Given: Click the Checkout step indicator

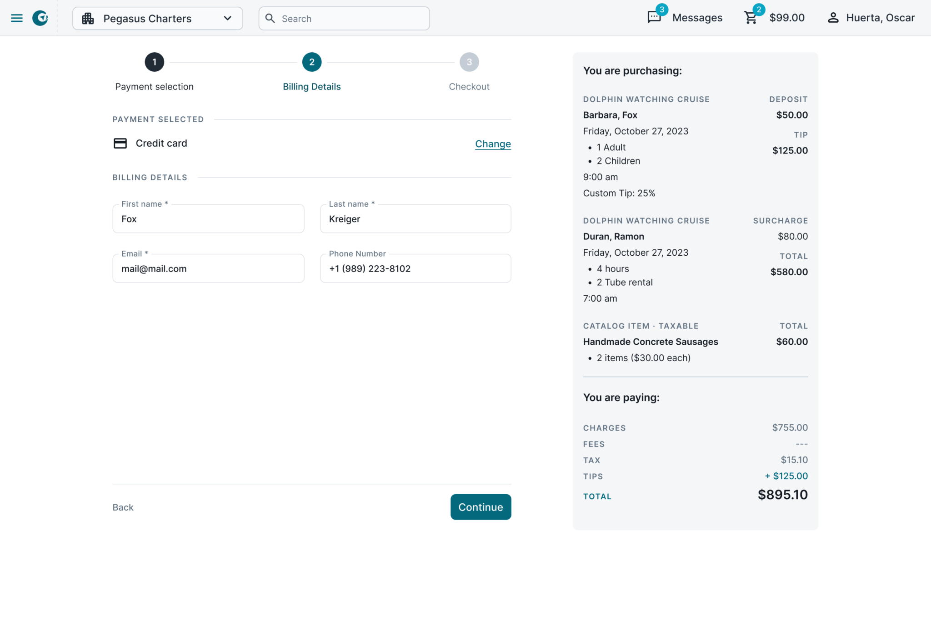Looking at the screenshot, I should coord(469,62).
